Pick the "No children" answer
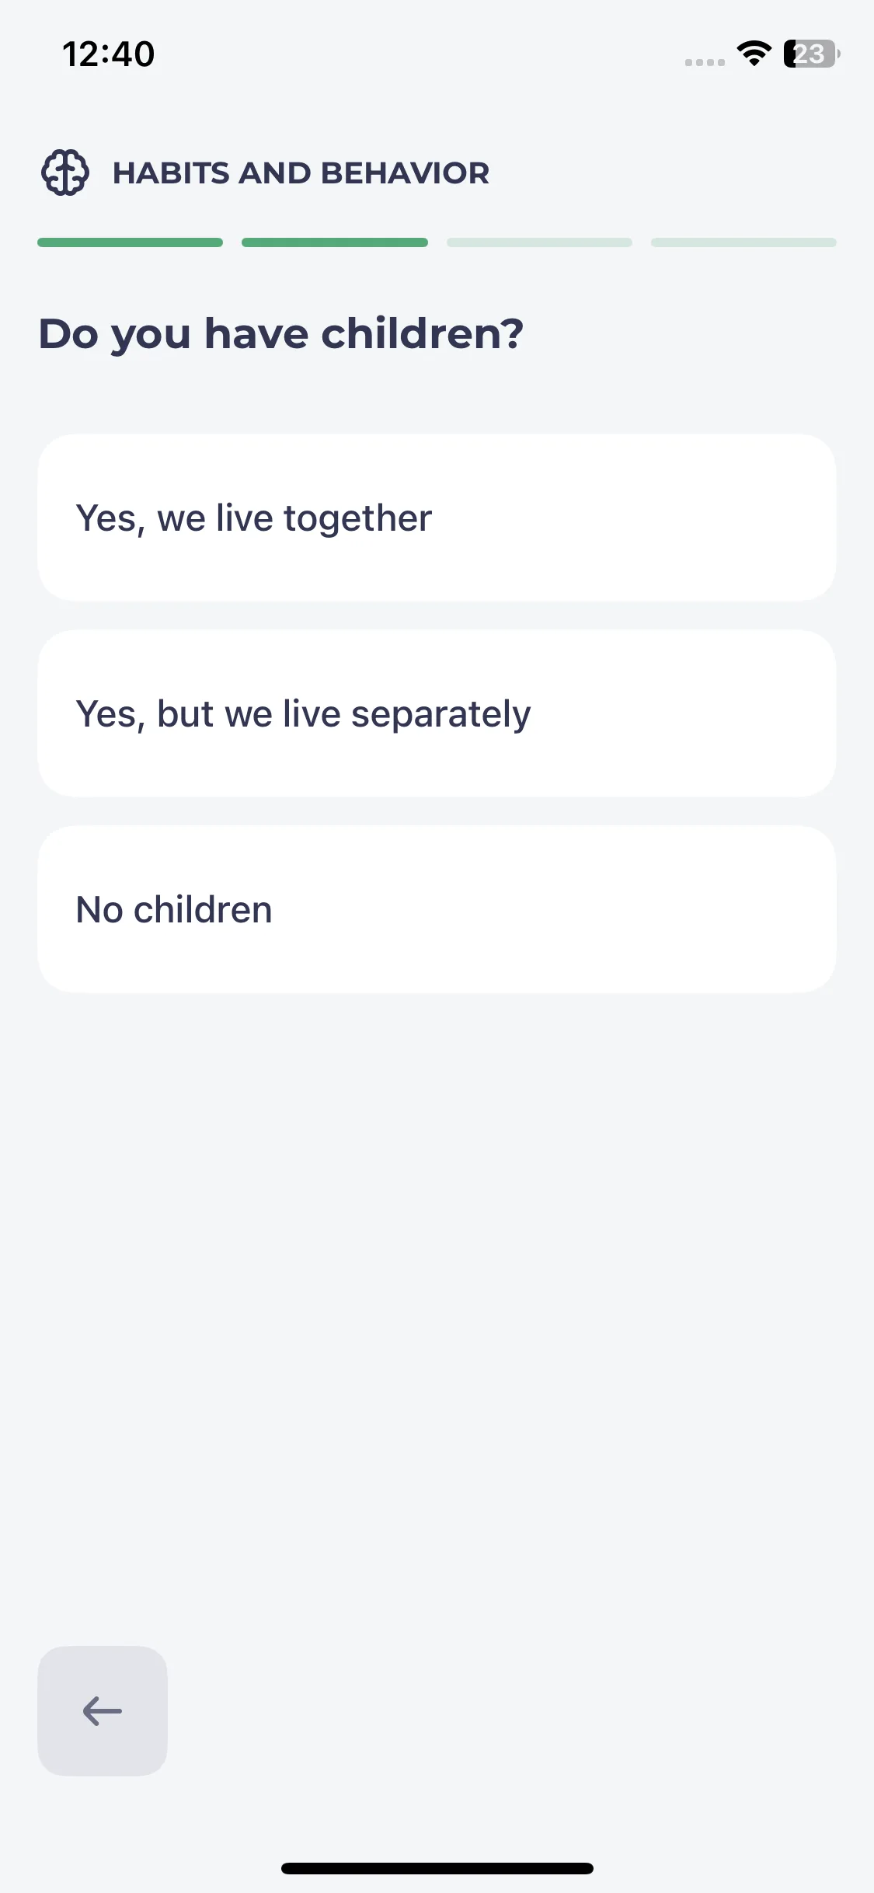This screenshot has height=1893, width=874. pyautogui.click(x=437, y=909)
